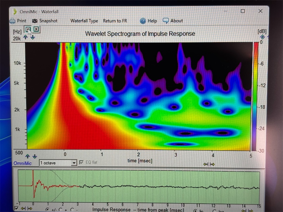Open the Help menu item
This screenshot has height=212, width=283.
pyautogui.click(x=148, y=21)
